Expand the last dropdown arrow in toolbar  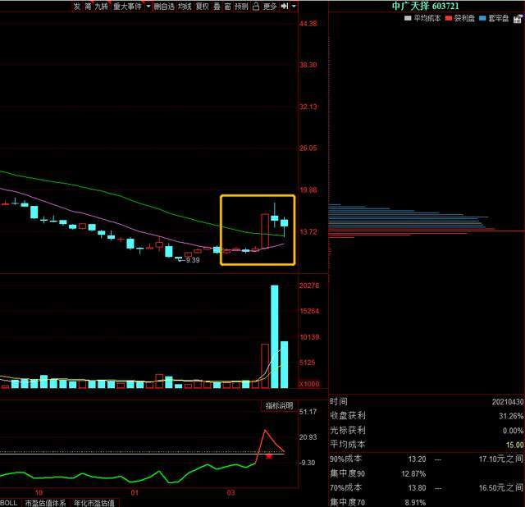click(x=294, y=7)
